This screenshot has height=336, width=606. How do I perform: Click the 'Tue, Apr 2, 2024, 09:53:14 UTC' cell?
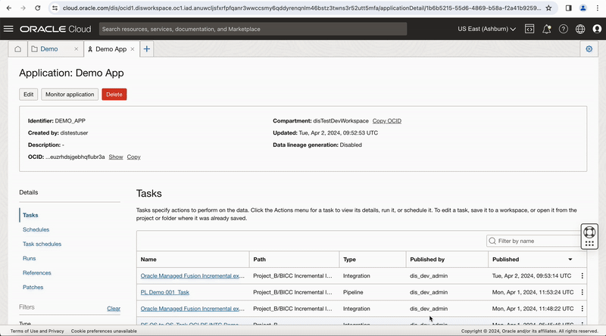[x=532, y=275]
